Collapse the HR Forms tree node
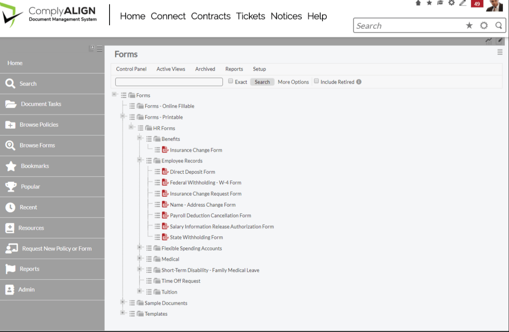 (x=131, y=127)
